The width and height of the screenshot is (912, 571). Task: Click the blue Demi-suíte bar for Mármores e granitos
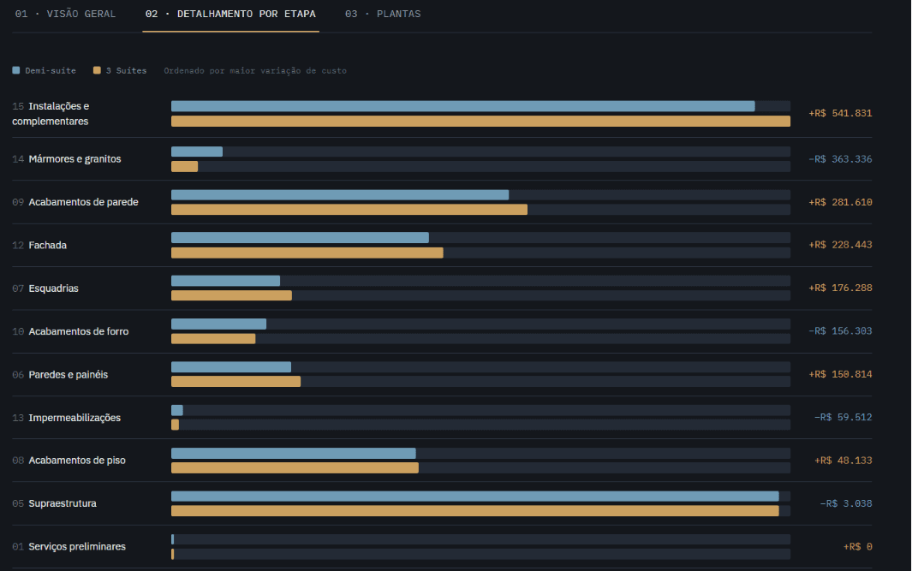pos(197,152)
